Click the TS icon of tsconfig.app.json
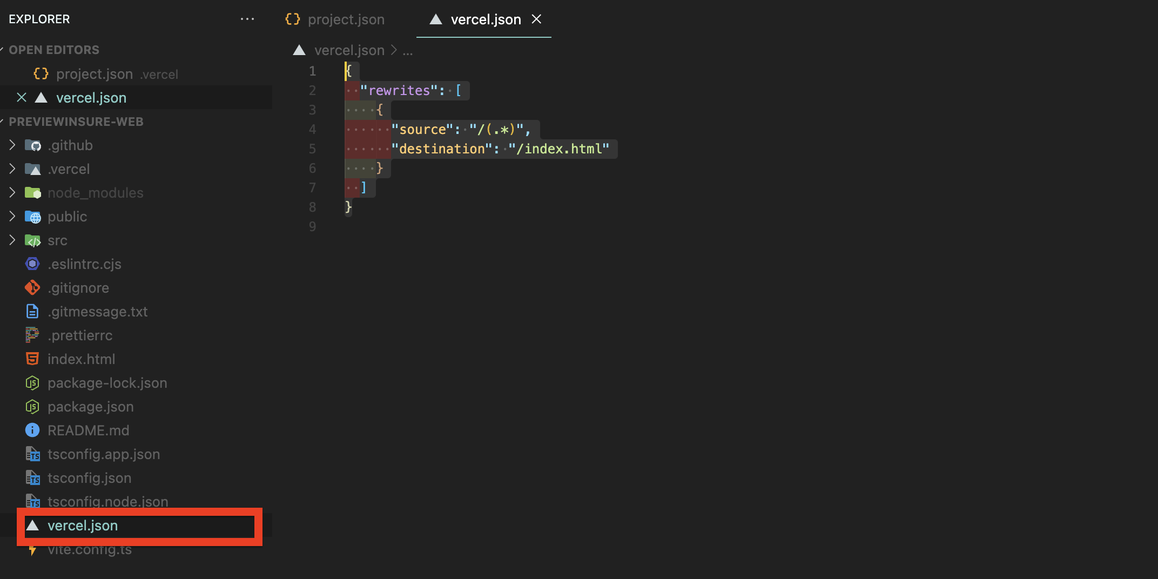 tap(32, 454)
